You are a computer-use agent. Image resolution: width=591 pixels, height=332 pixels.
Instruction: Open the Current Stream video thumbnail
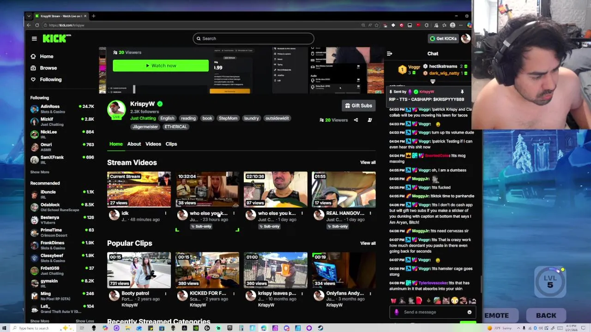139,189
